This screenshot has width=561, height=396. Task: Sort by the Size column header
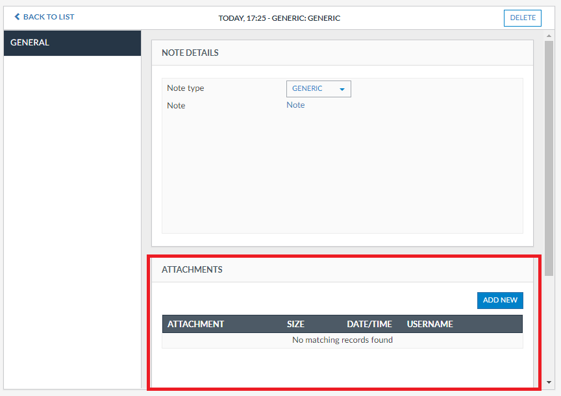(x=295, y=324)
